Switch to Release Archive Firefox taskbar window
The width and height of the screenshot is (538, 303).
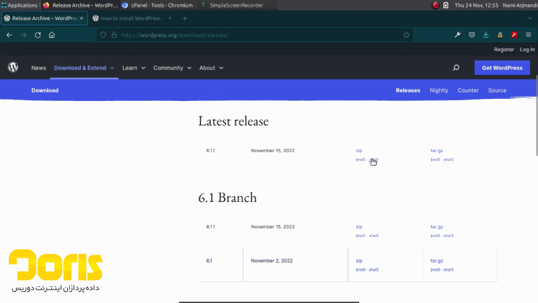[81, 5]
